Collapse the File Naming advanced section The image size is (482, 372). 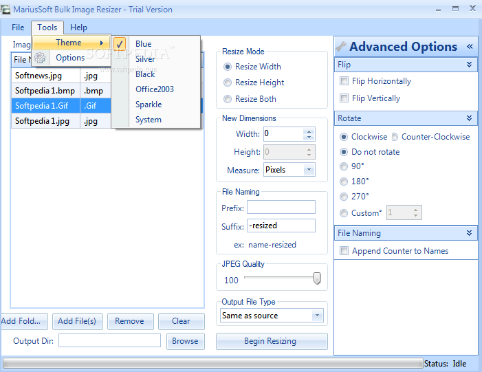pos(469,233)
